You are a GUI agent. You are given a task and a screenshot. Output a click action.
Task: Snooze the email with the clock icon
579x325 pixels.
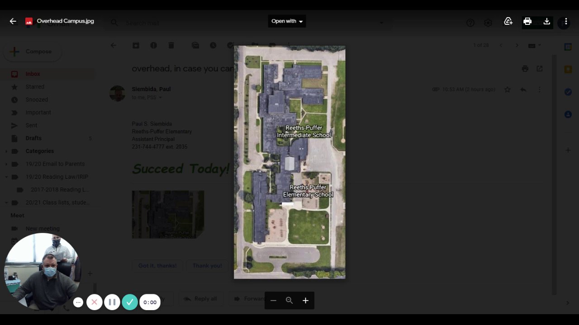pyautogui.click(x=213, y=45)
